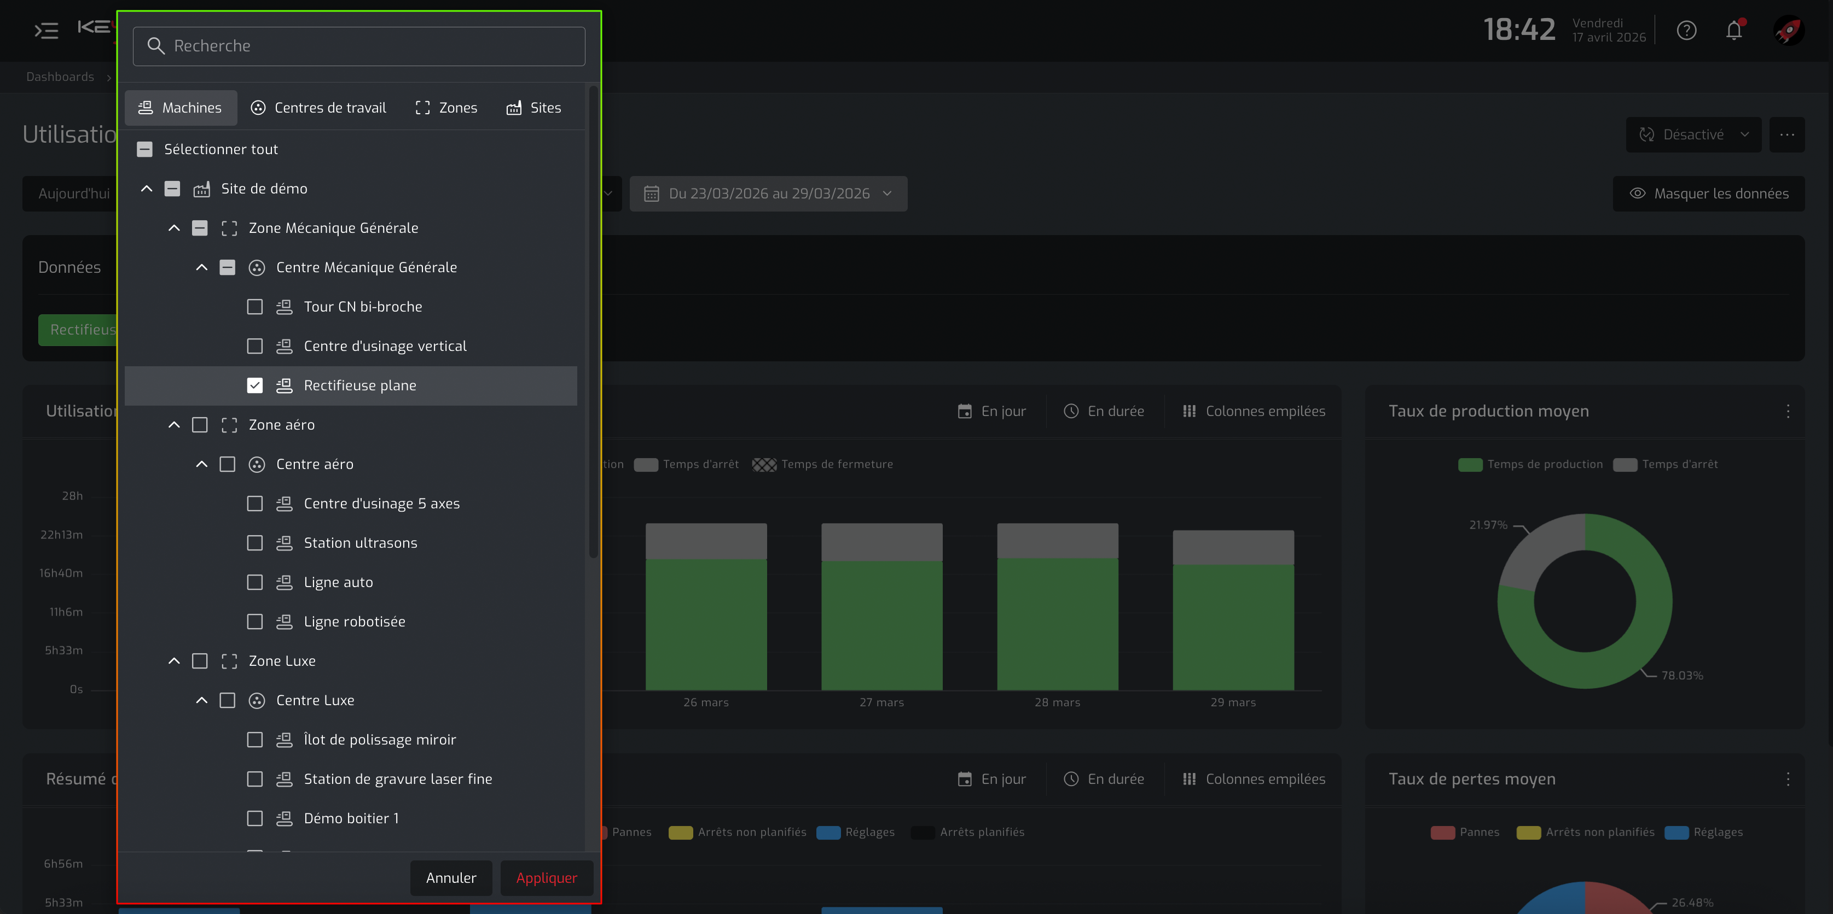Check Centre d'usinage 5 axes checkbox
This screenshot has height=914, width=1833.
tap(255, 504)
